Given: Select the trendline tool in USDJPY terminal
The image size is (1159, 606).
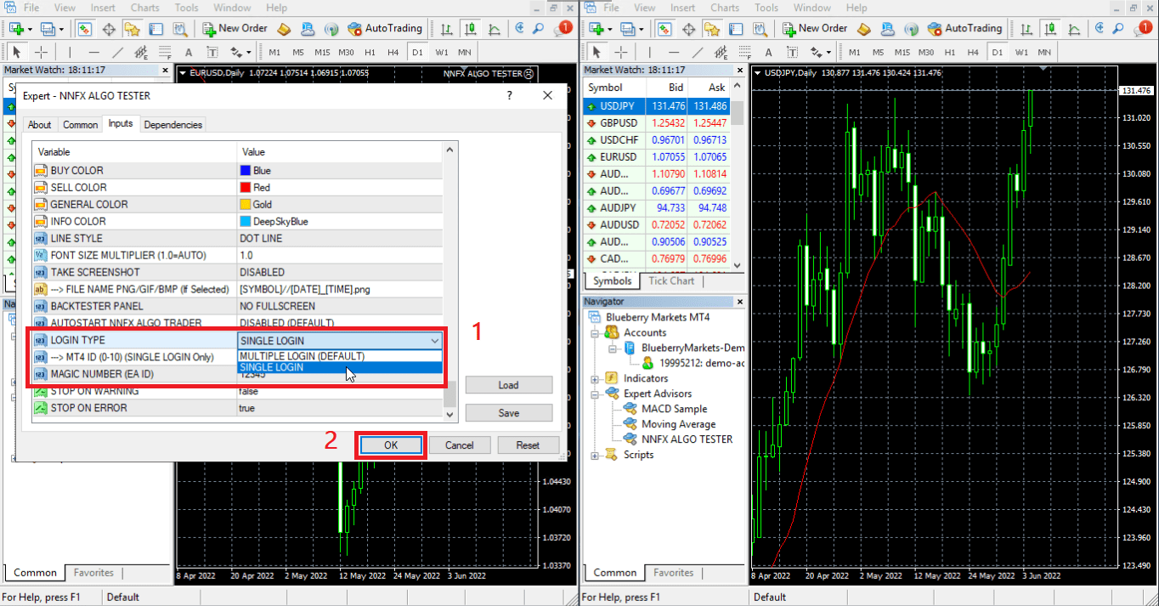Looking at the screenshot, I should pos(698,52).
